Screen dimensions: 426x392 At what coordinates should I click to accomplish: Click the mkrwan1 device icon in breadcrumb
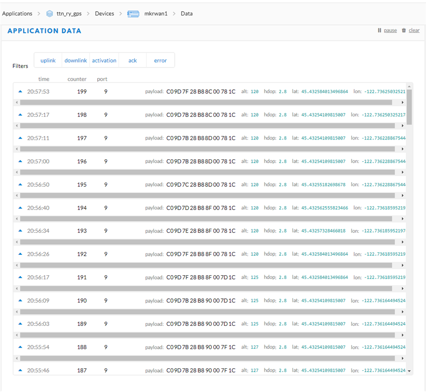click(x=133, y=14)
